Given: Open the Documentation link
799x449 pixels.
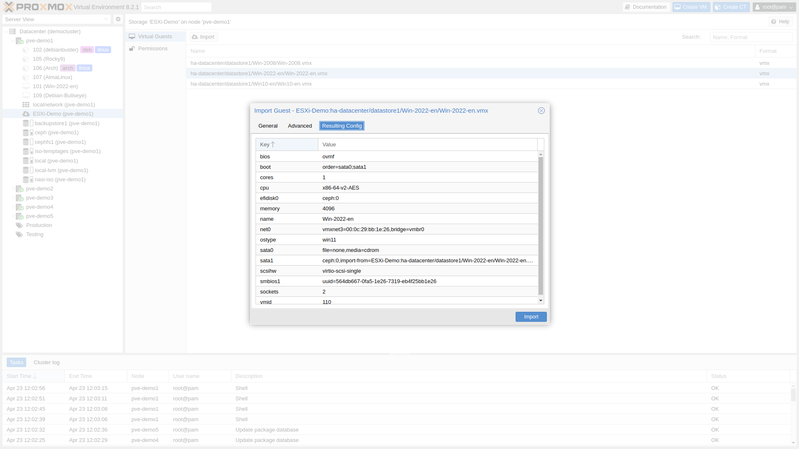Looking at the screenshot, I should tap(645, 7).
